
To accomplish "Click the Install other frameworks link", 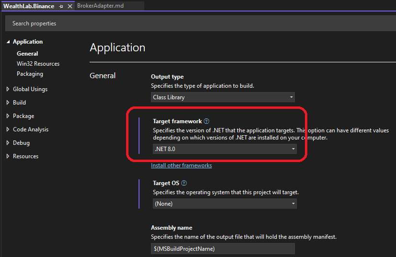I will click(181, 165).
